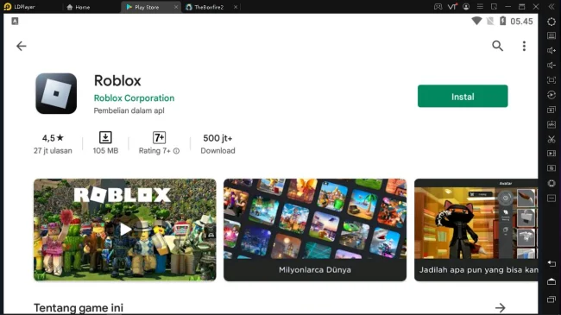
Task: View the 4,5 star rating reviews
Action: tap(53, 144)
